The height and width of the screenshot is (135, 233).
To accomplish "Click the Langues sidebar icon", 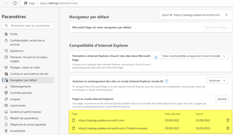I will point(6,99).
